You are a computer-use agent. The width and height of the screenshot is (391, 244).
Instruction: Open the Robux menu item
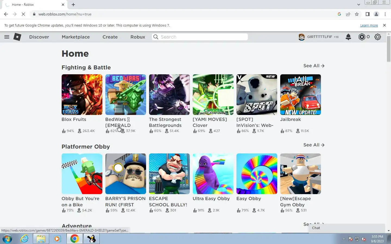[138, 37]
